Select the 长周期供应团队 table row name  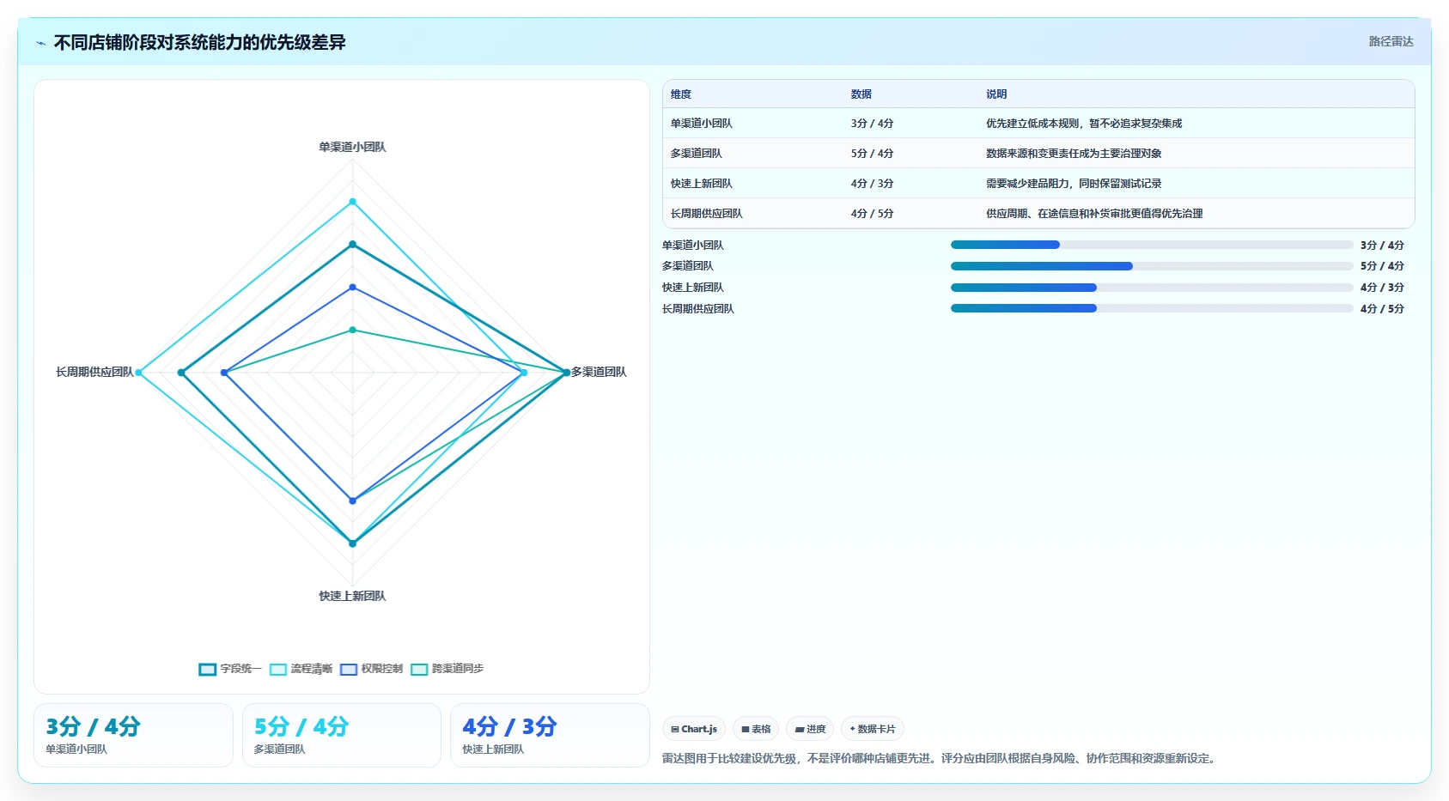707,214
